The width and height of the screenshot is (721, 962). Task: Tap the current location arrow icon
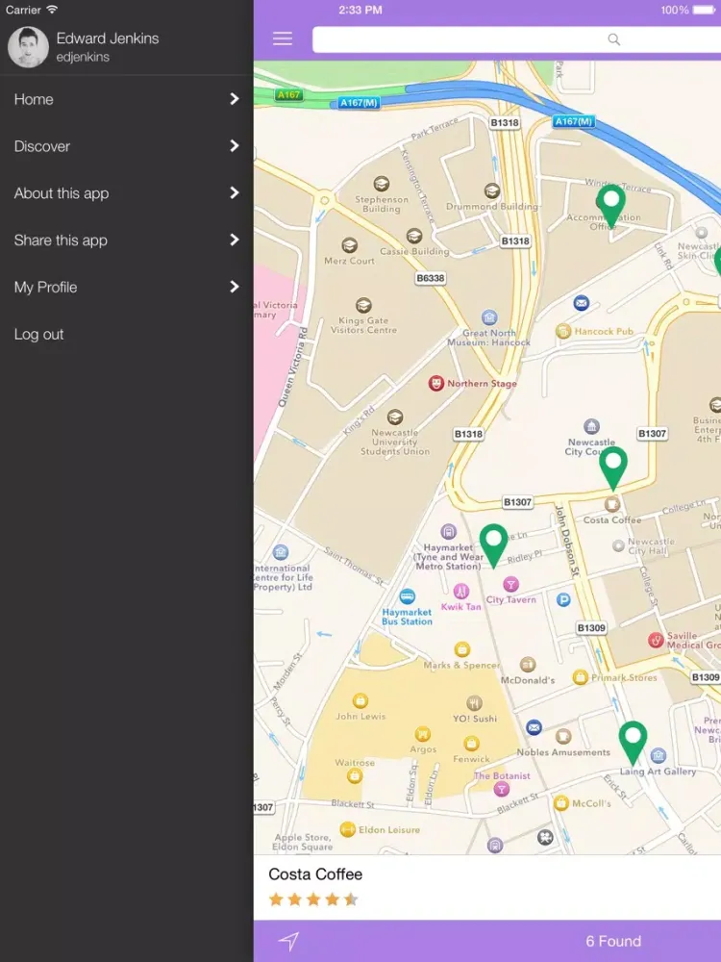pyautogui.click(x=288, y=941)
